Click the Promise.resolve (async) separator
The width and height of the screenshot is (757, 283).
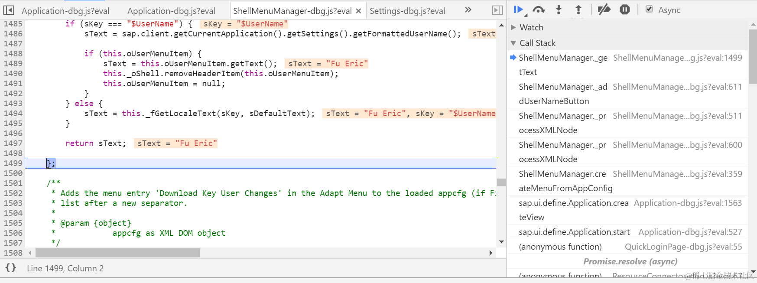pos(630,261)
